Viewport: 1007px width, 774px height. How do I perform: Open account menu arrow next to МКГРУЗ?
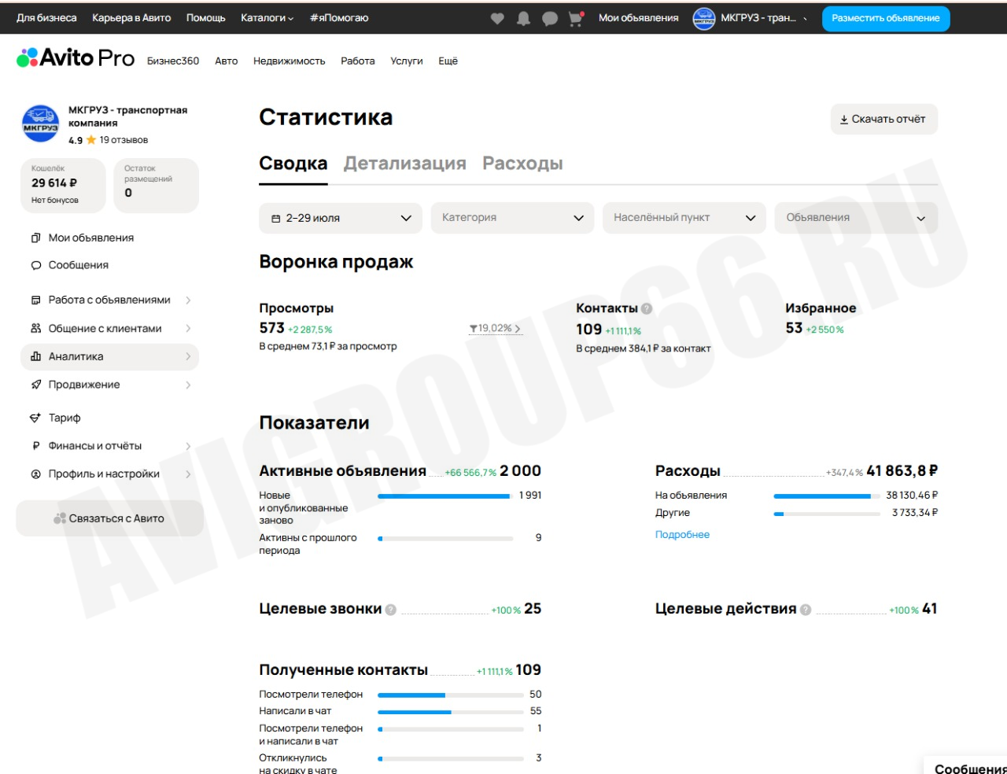(806, 19)
